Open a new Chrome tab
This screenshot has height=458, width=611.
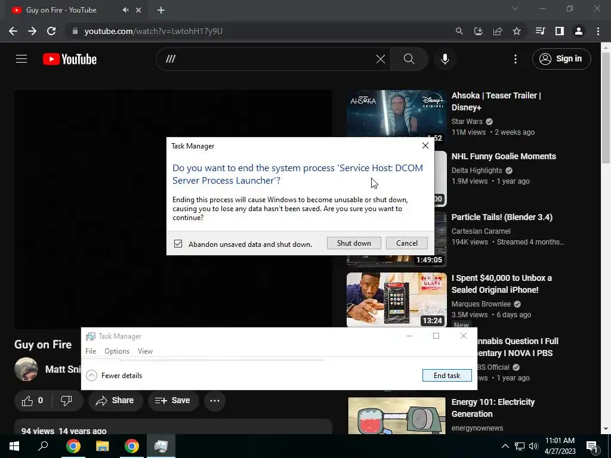pos(161,10)
